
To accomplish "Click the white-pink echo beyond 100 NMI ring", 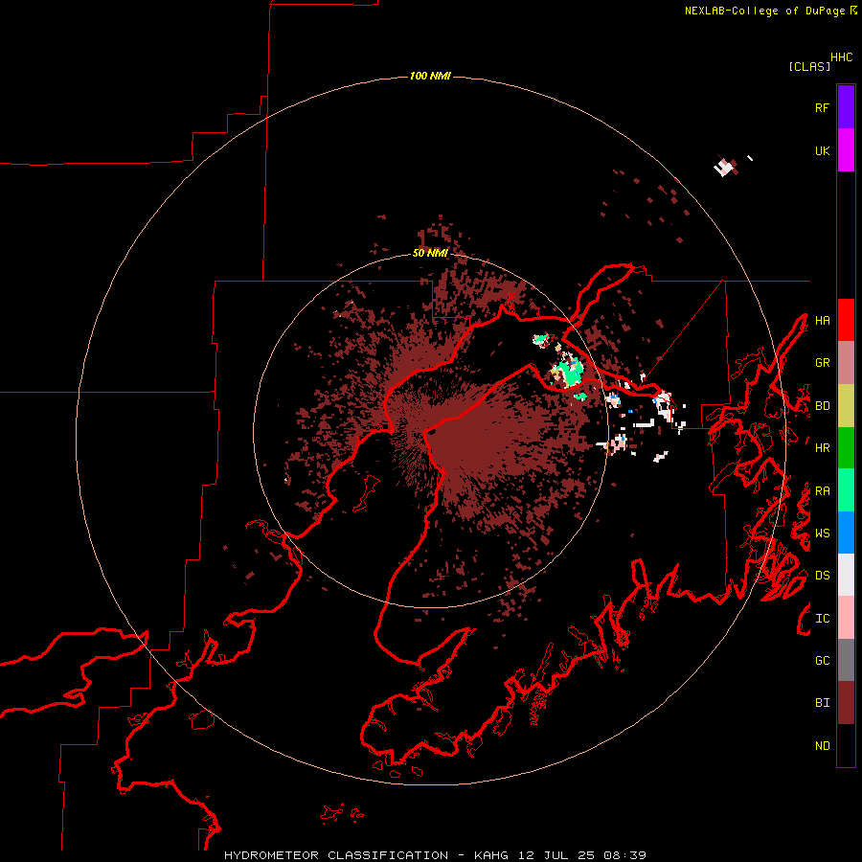I will pyautogui.click(x=726, y=167).
